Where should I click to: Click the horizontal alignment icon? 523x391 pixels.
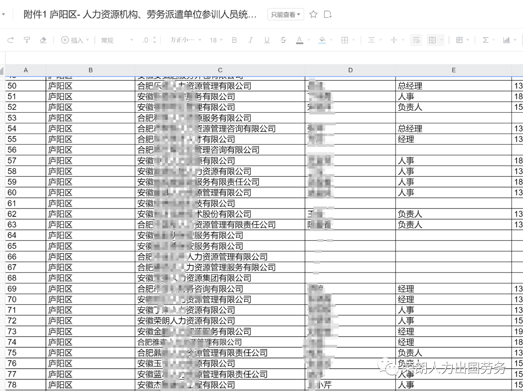point(371,40)
